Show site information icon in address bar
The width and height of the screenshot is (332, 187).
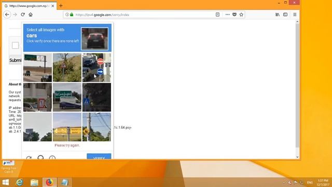[x=67, y=15]
